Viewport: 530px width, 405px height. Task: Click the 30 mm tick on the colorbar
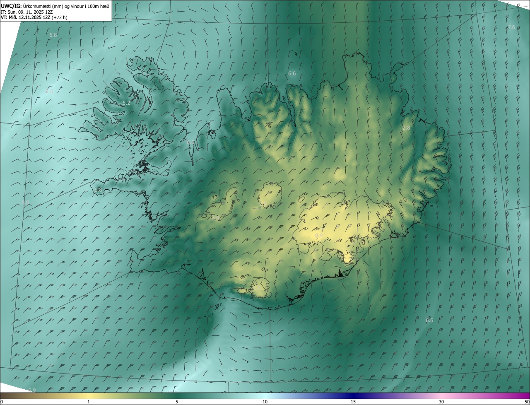(x=441, y=402)
